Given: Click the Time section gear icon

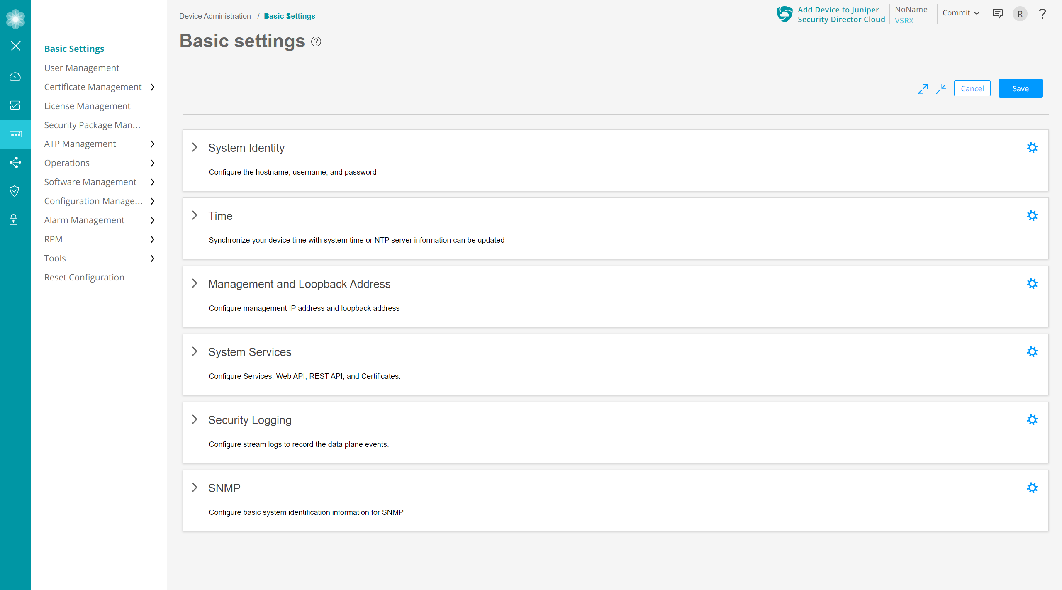Looking at the screenshot, I should pos(1032,215).
